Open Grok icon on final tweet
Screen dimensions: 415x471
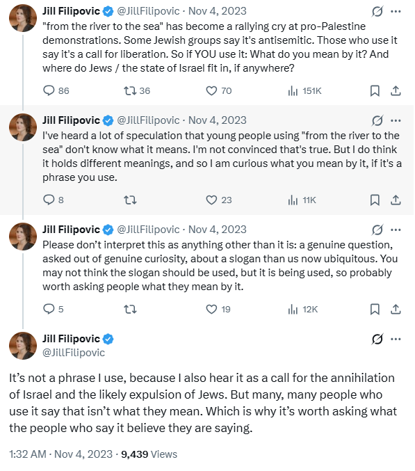pos(377,339)
